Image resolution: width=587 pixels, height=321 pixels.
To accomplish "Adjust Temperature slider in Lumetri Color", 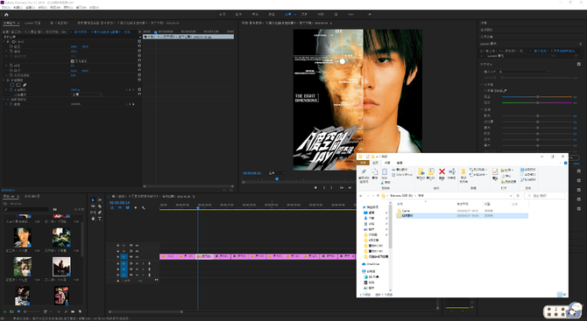I will click(x=537, y=97).
